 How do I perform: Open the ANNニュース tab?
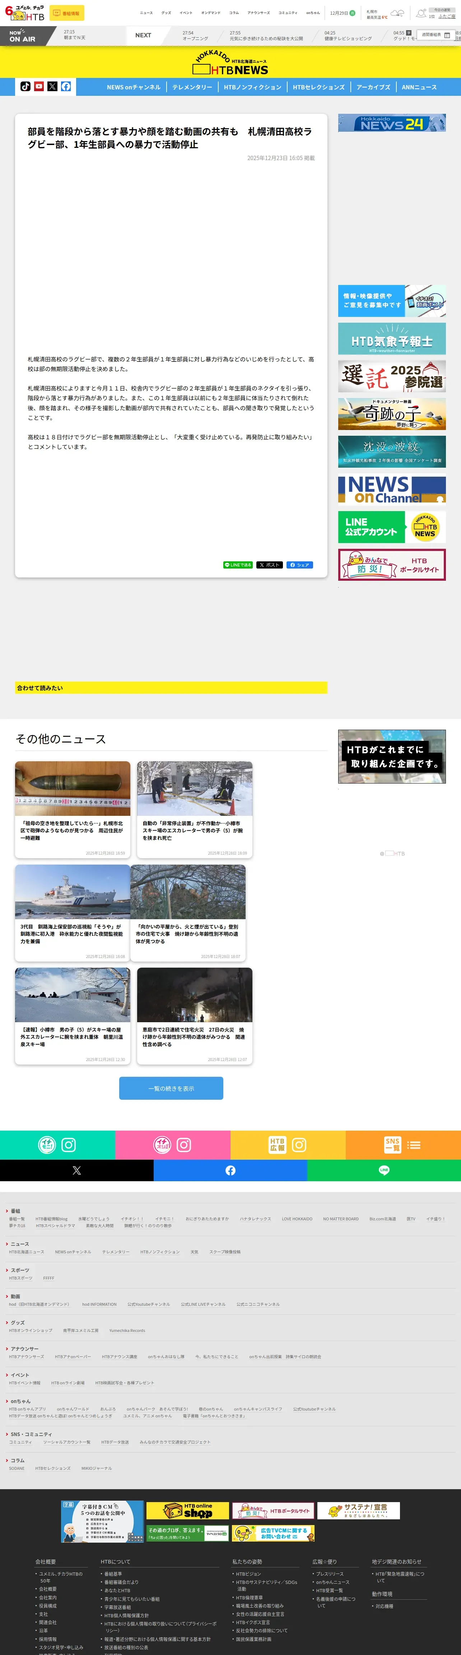click(x=419, y=87)
